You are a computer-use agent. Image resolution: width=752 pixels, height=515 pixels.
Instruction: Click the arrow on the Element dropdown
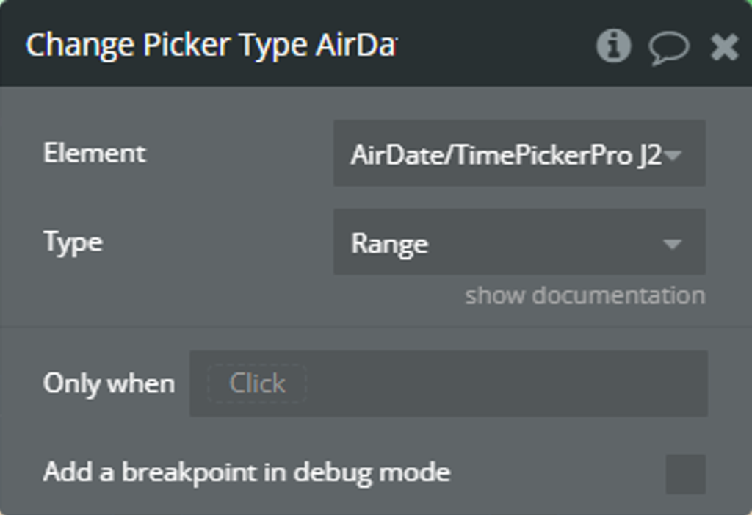pyautogui.click(x=673, y=155)
